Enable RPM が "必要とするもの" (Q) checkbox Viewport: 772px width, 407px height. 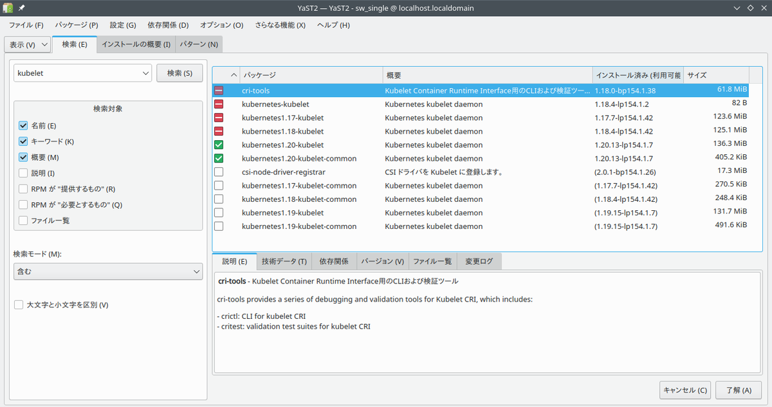23,204
